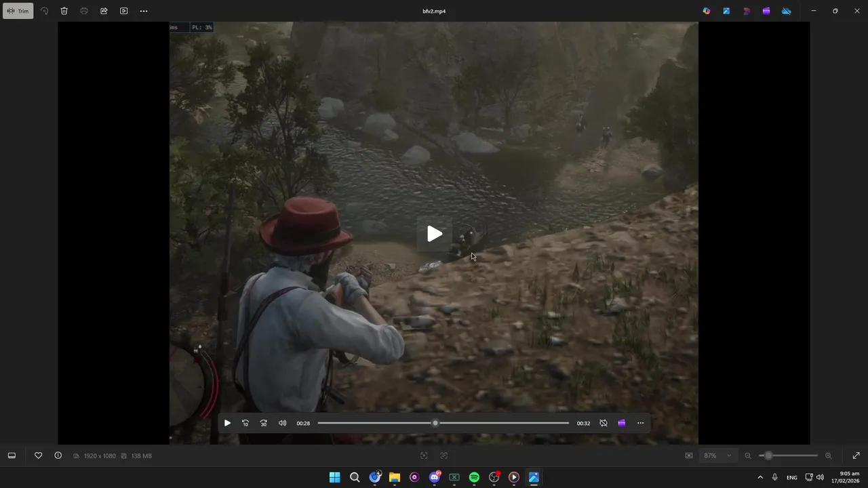This screenshot has height=488, width=868.
Task: Click the bfv2.mp4 title text
Action: tap(434, 11)
